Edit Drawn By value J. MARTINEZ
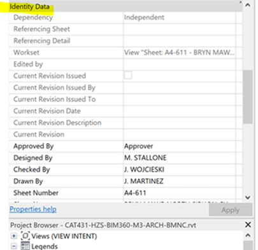The height and width of the screenshot is (250, 258). coord(179,181)
